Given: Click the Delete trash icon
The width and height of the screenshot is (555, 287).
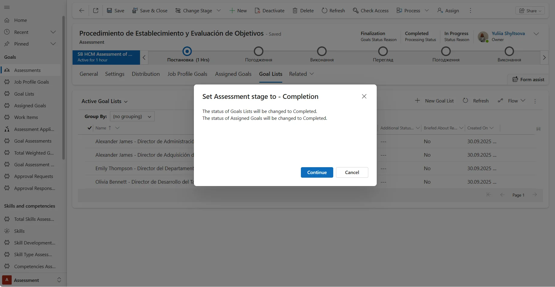Looking at the screenshot, I should coord(295,10).
